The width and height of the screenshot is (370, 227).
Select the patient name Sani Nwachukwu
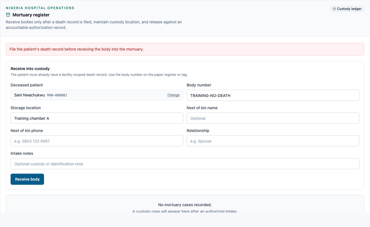30,95
